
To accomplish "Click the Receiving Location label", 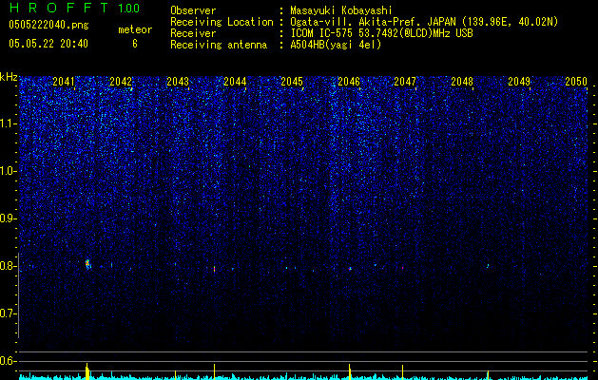I will [222, 22].
